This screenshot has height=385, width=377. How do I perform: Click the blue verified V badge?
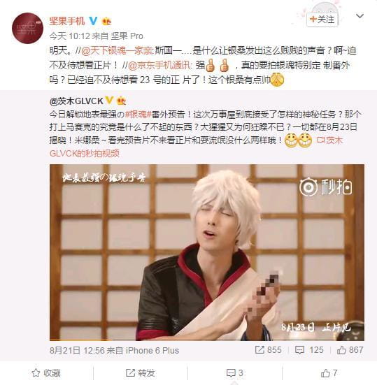(x=93, y=21)
